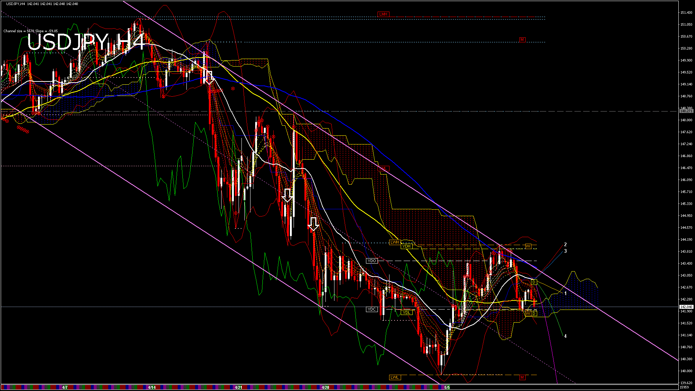This screenshot has height=391, width=695.
Task: Click the white YDC level label
Action: [x=371, y=309]
